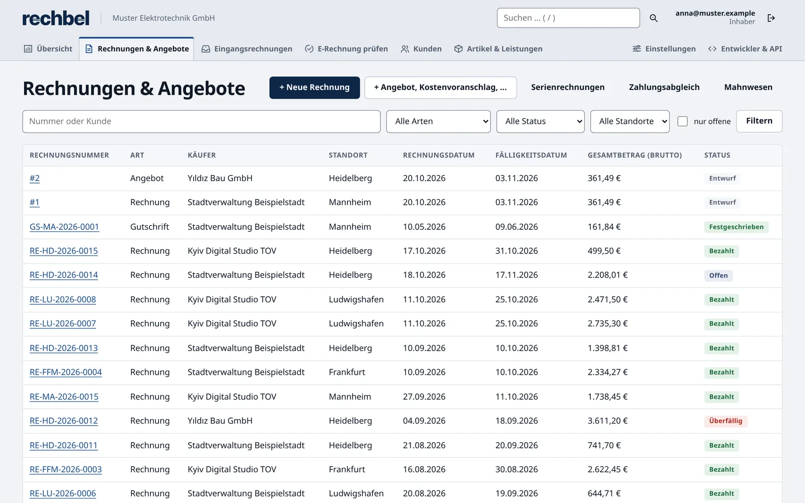
Task: Click the Kunden people icon
Action: tap(405, 49)
